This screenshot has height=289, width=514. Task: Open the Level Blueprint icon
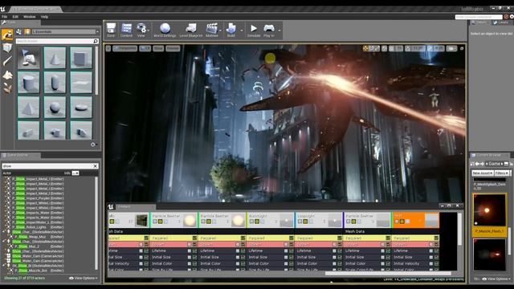click(x=191, y=30)
